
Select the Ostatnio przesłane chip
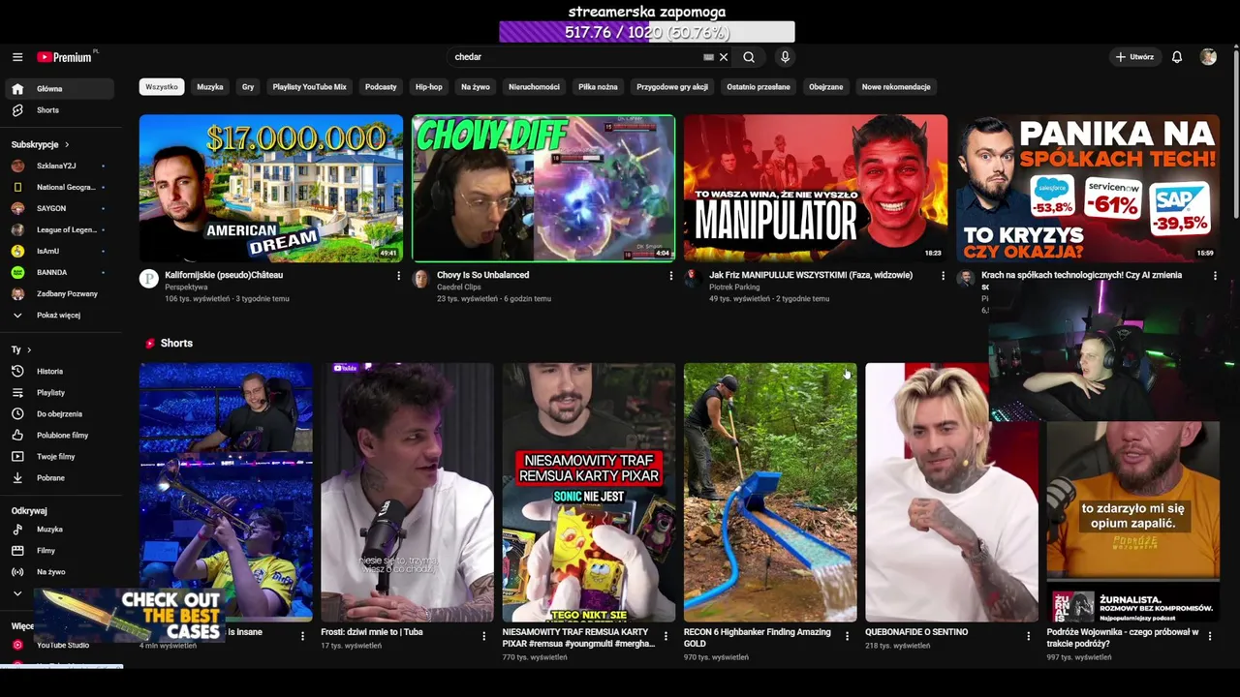pyautogui.click(x=759, y=87)
